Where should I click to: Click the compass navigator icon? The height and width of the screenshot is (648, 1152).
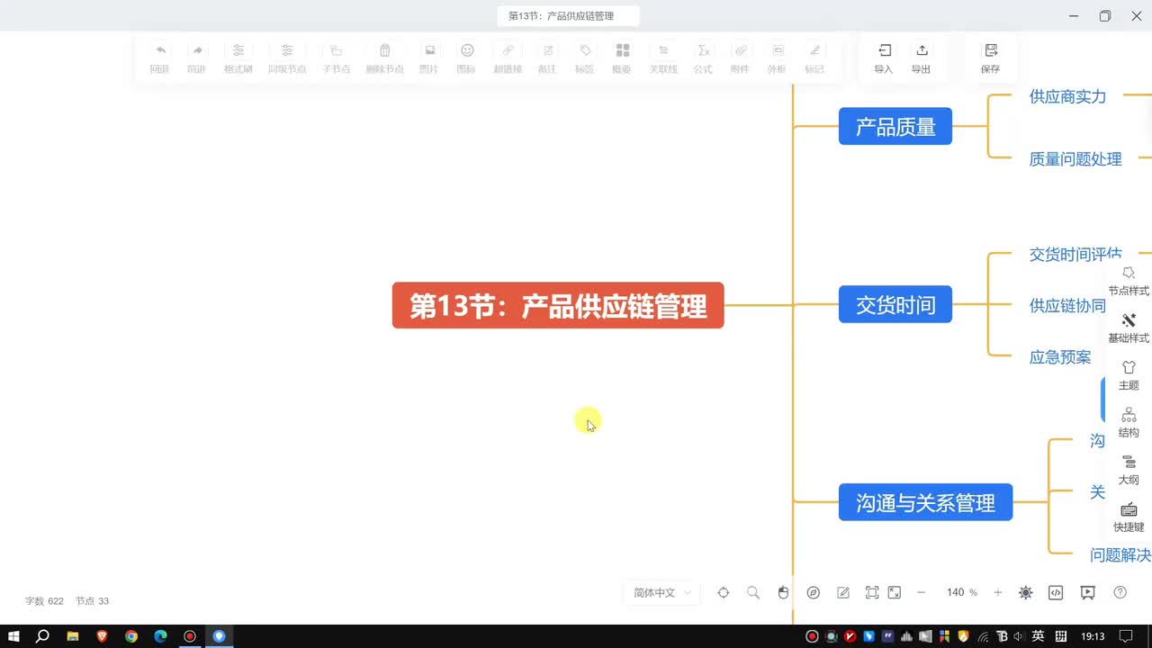click(814, 592)
